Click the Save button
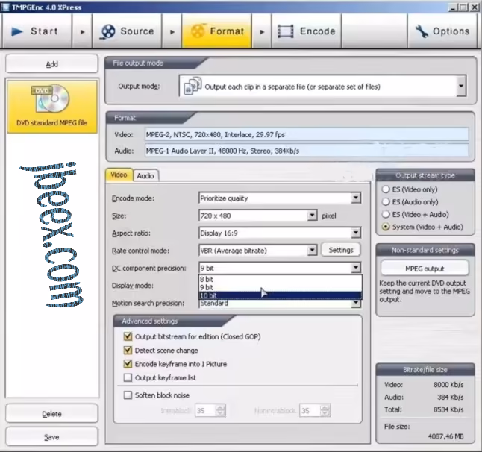 click(x=51, y=436)
